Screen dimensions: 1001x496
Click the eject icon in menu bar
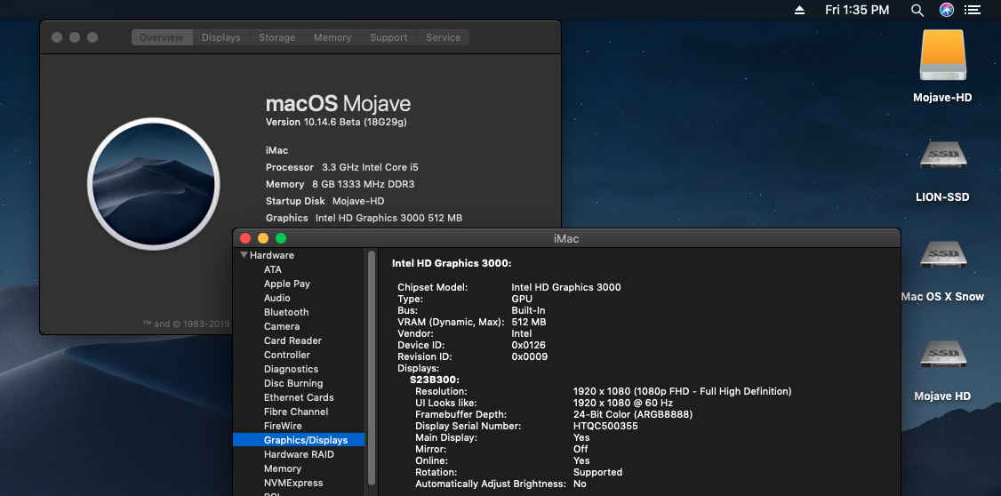click(x=799, y=10)
